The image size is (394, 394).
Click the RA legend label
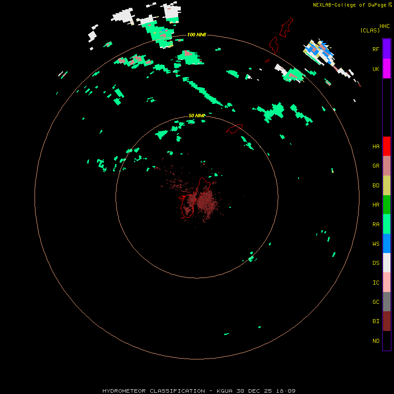(x=376, y=225)
